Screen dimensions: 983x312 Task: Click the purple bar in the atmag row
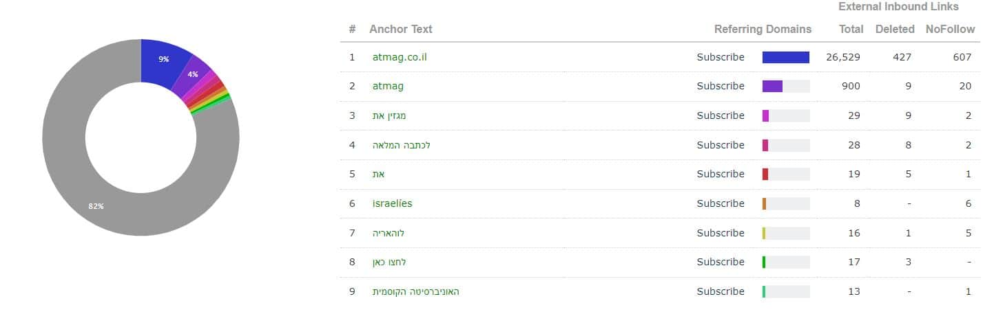(772, 86)
